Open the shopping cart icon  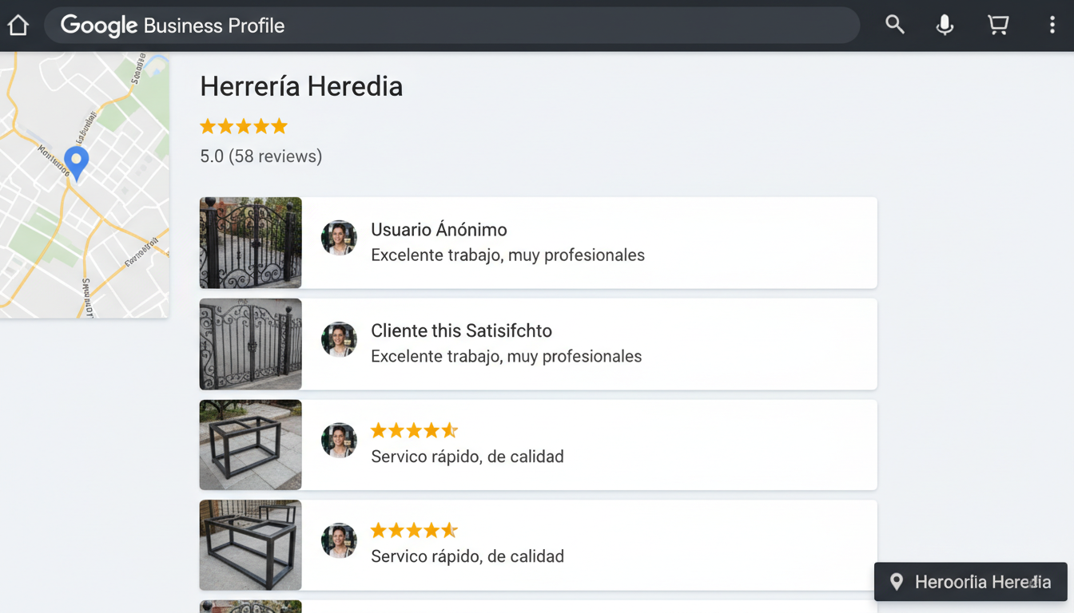(998, 26)
